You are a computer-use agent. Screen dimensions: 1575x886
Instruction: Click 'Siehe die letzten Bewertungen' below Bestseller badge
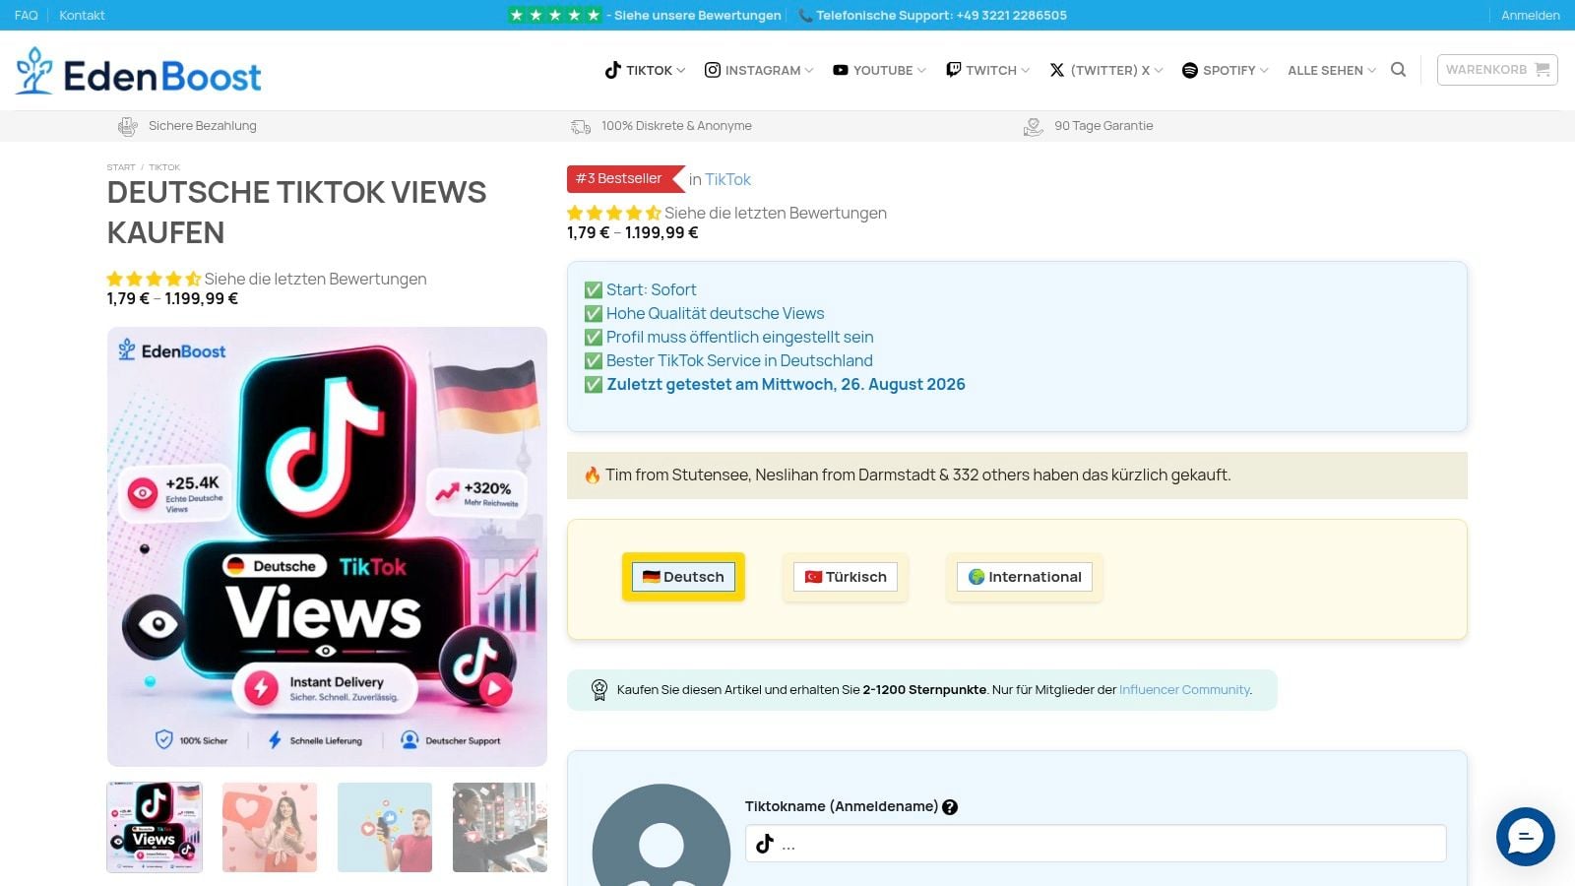point(776,213)
